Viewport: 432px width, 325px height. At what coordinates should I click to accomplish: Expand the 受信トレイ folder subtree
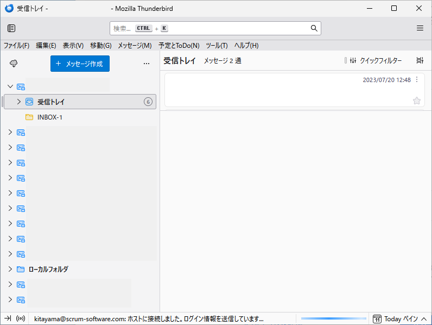pos(19,102)
